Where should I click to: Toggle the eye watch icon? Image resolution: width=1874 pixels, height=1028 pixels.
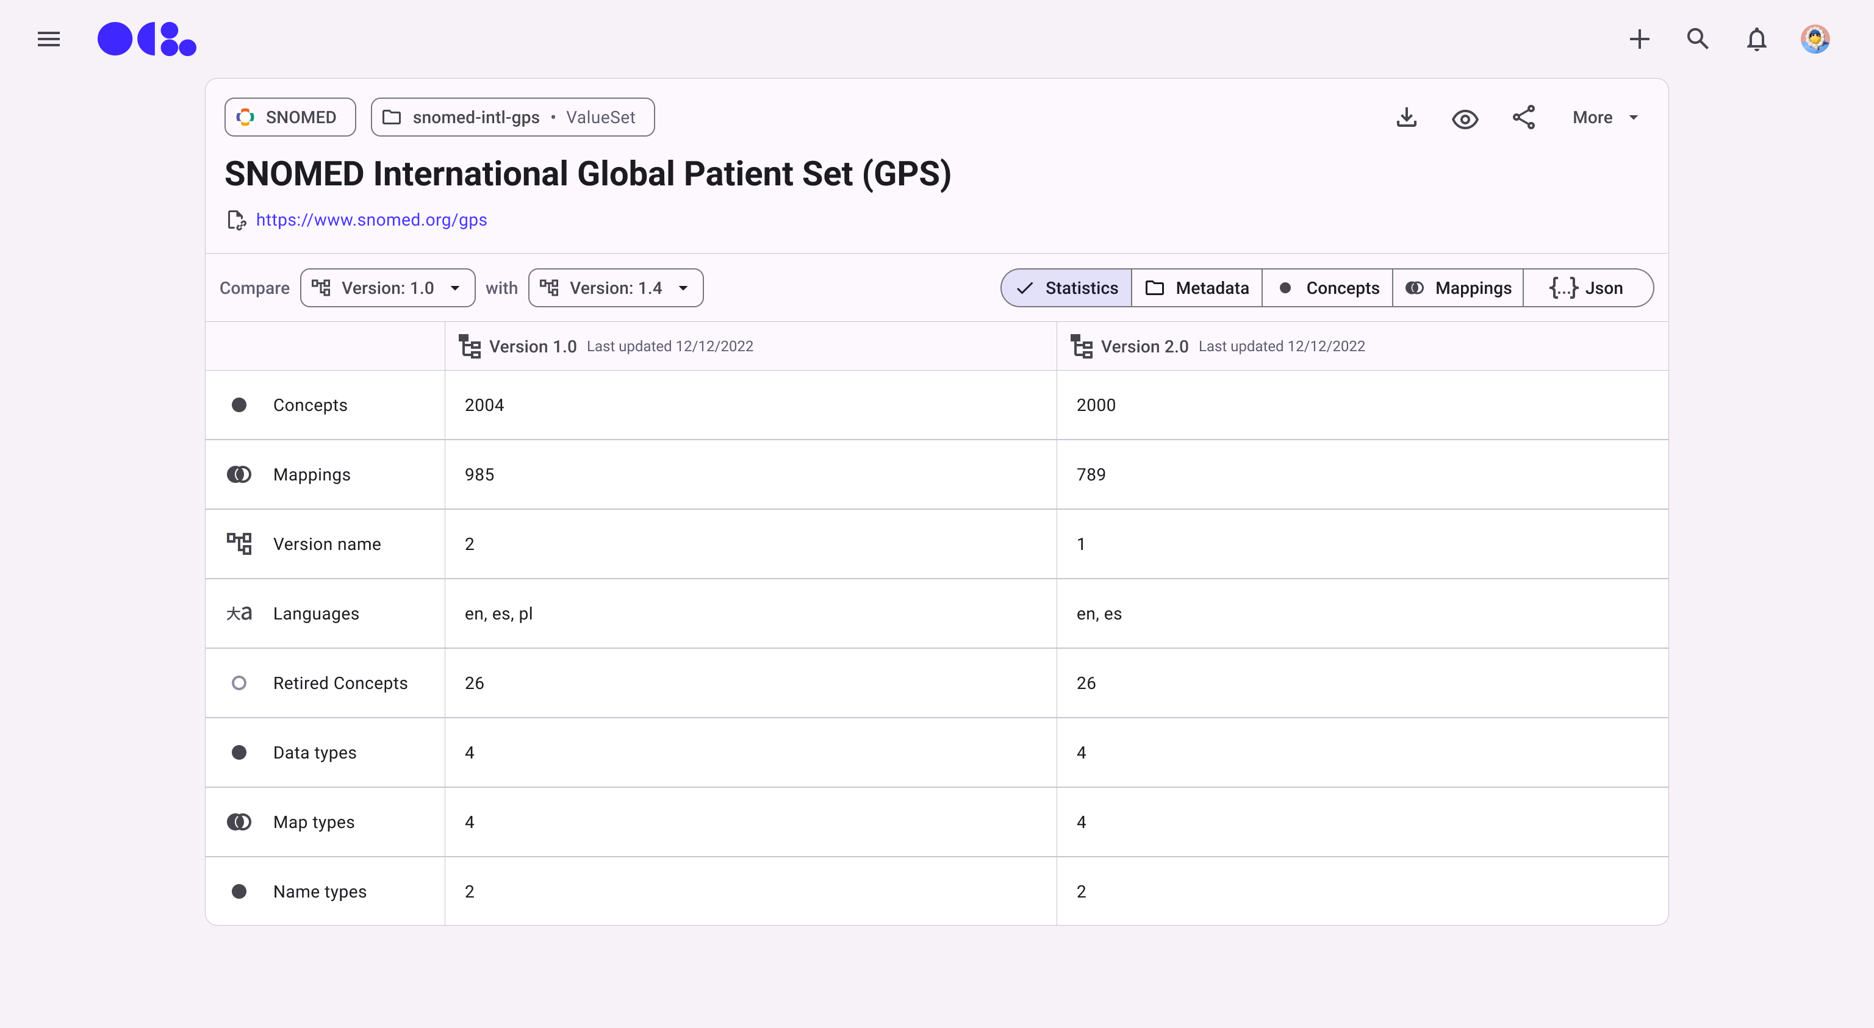coord(1465,118)
